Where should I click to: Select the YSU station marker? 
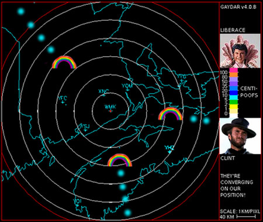tap(85, 128)
